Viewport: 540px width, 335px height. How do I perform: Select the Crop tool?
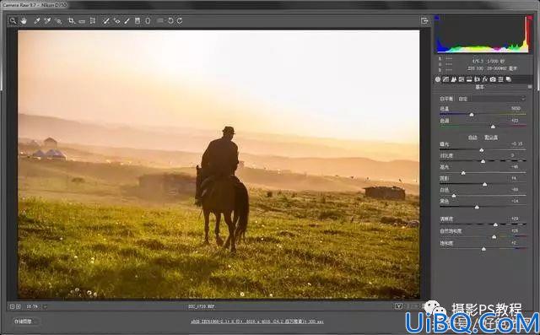click(71, 20)
